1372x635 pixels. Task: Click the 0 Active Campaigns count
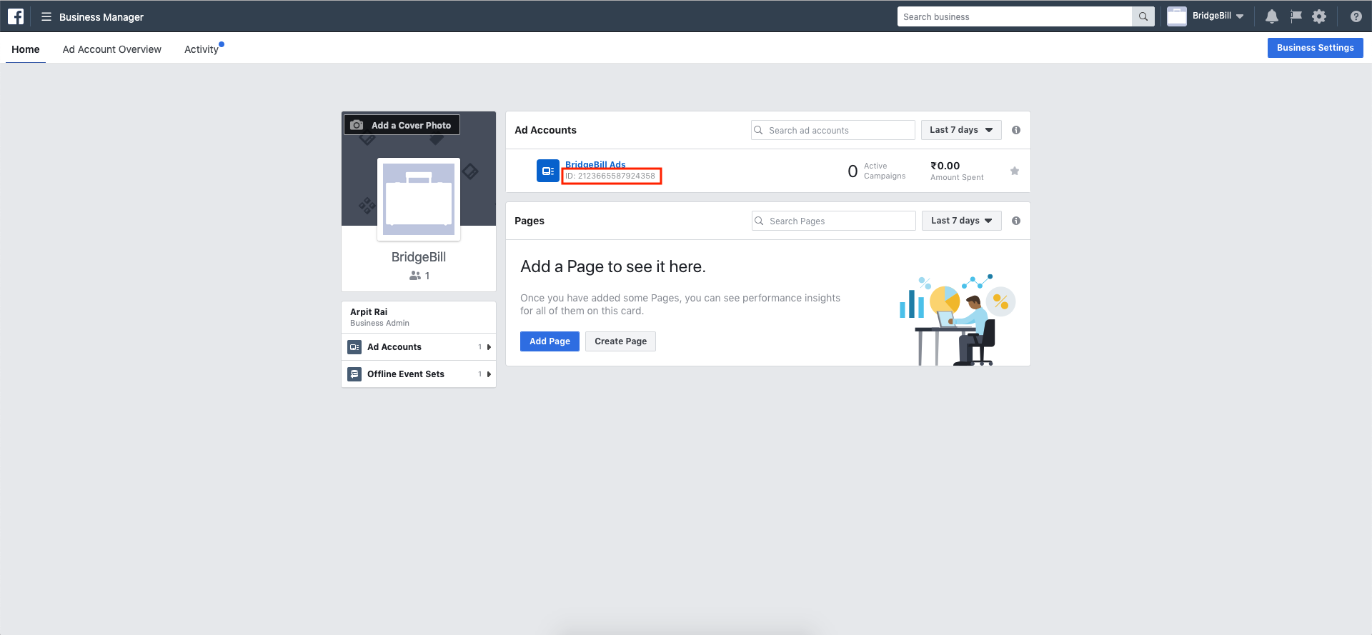click(x=852, y=171)
